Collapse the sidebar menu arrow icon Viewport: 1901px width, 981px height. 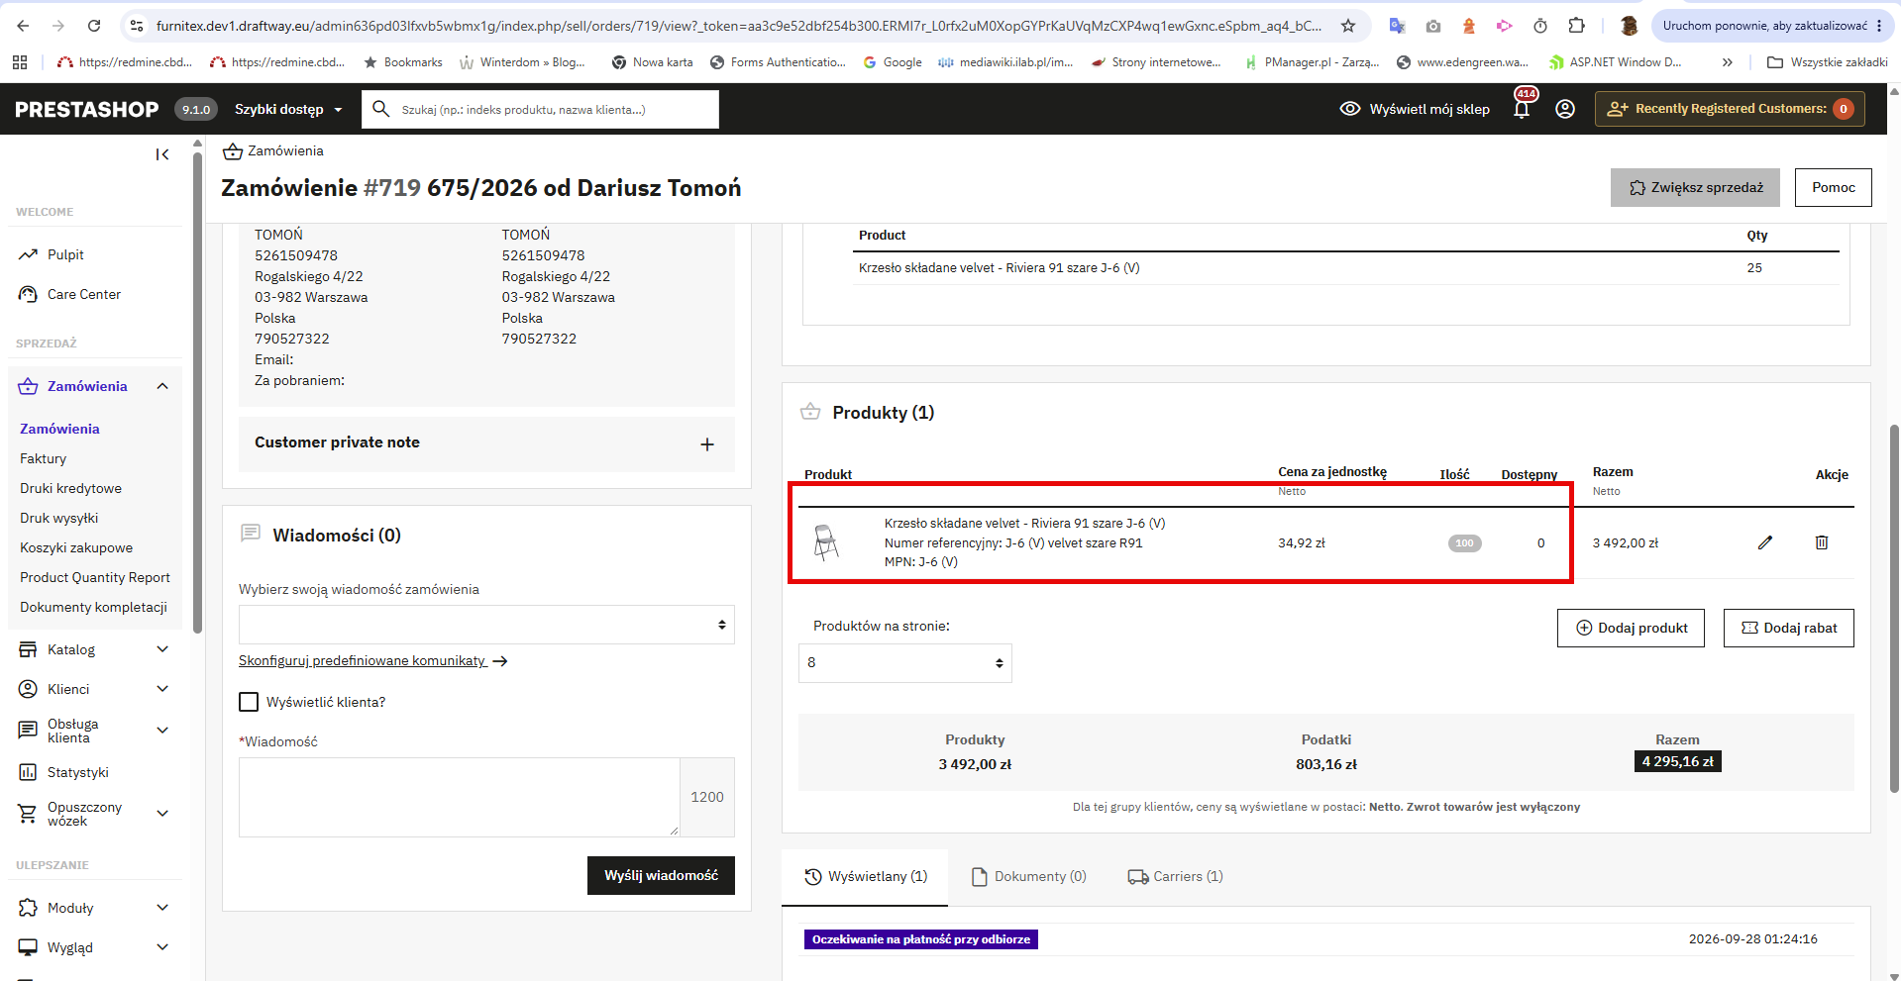pyautogui.click(x=162, y=154)
